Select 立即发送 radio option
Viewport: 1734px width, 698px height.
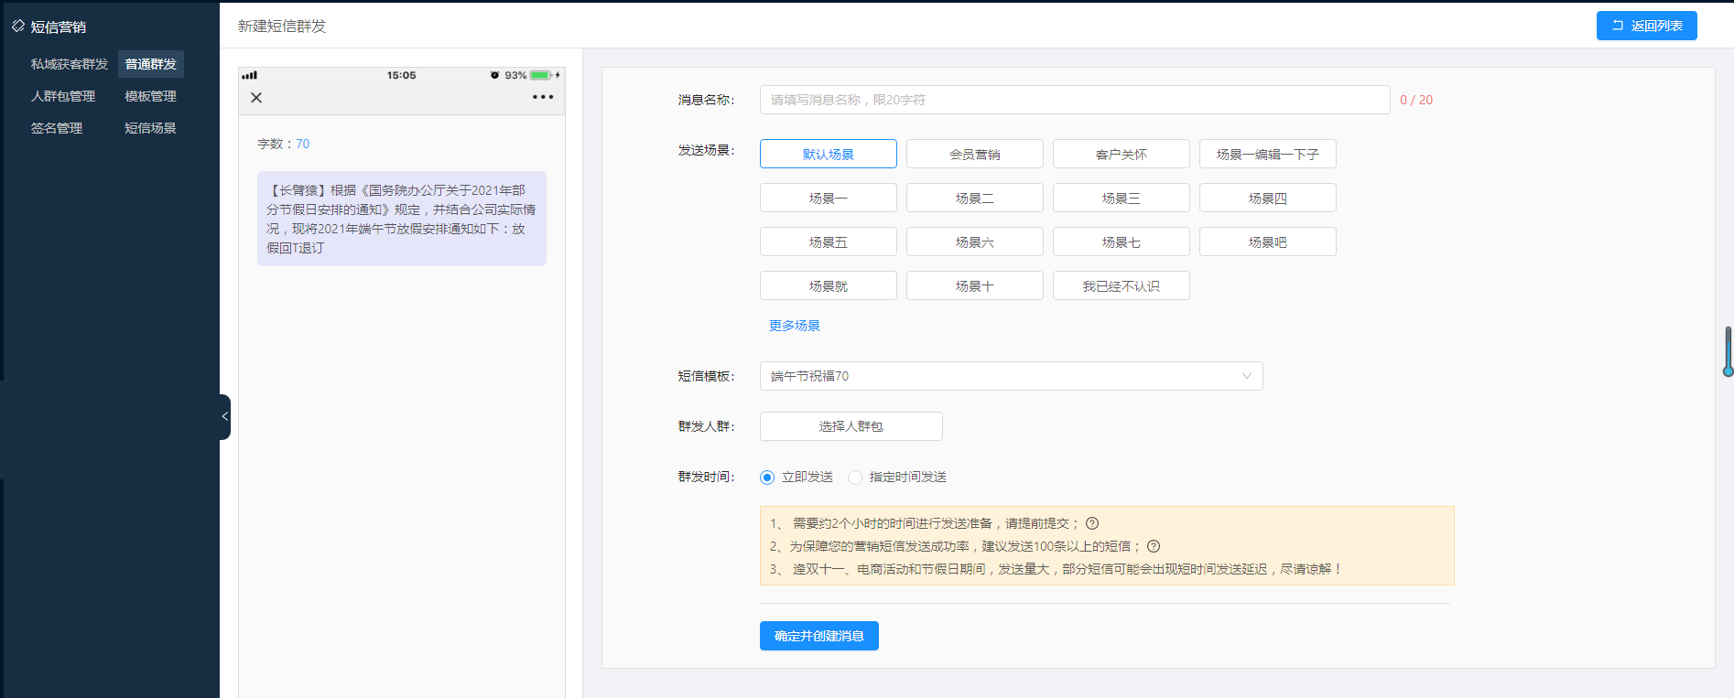[767, 478]
